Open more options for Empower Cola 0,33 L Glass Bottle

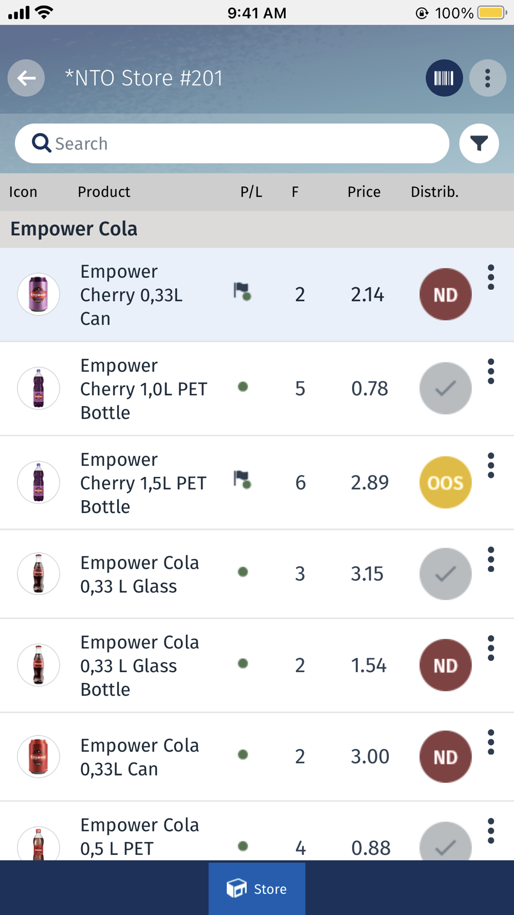point(491,648)
